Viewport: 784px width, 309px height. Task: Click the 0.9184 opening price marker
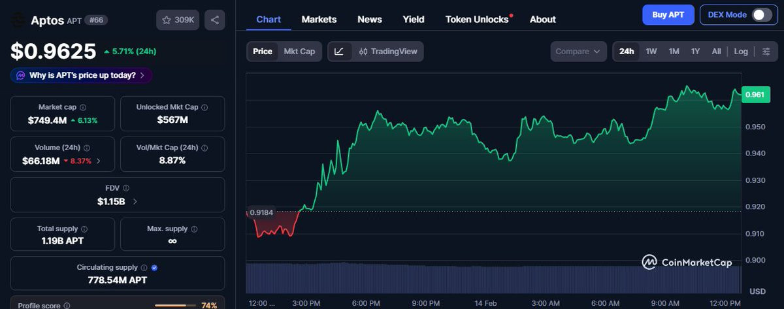pyautogui.click(x=261, y=212)
